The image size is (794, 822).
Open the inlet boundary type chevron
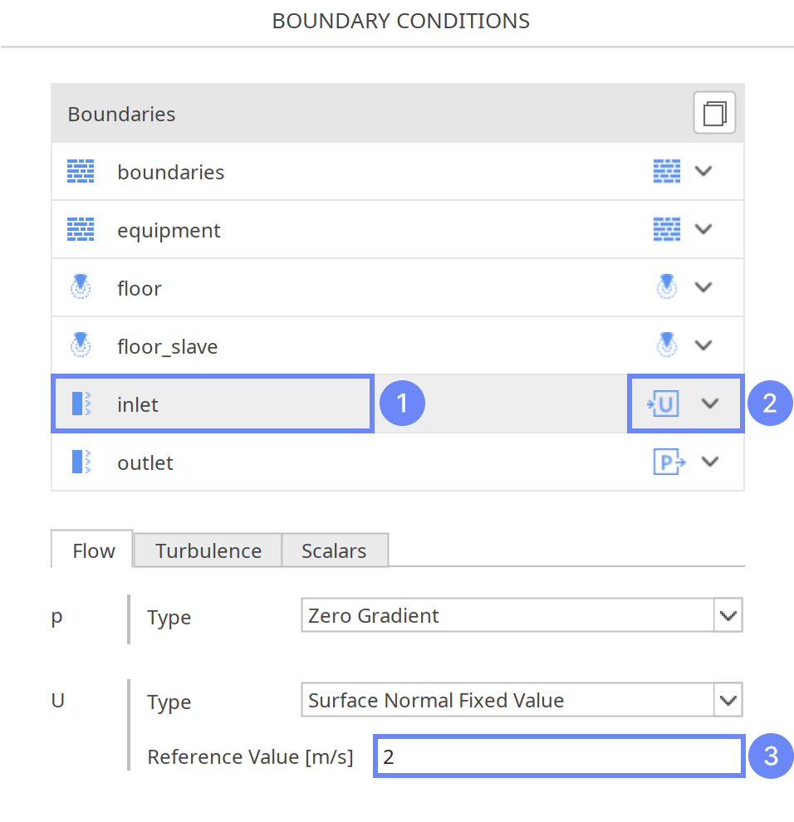point(709,404)
